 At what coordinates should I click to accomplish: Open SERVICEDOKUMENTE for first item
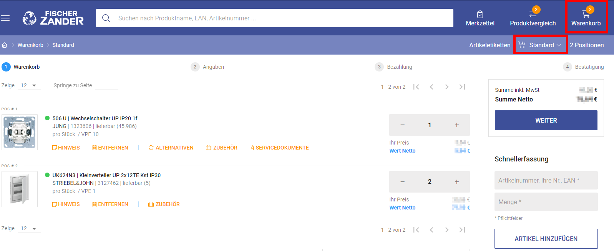tap(279, 148)
